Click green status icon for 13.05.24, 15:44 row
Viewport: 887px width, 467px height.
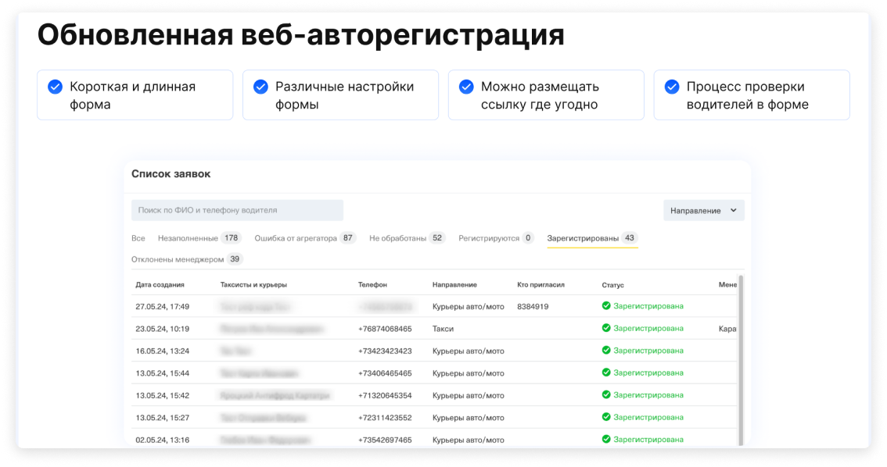(x=606, y=373)
